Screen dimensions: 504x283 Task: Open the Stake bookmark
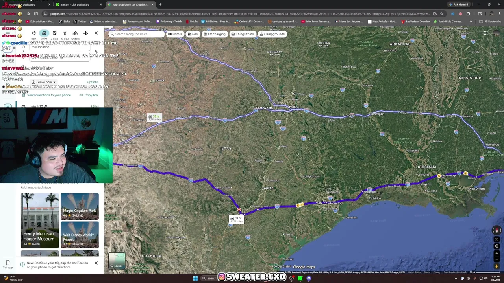coord(65,22)
